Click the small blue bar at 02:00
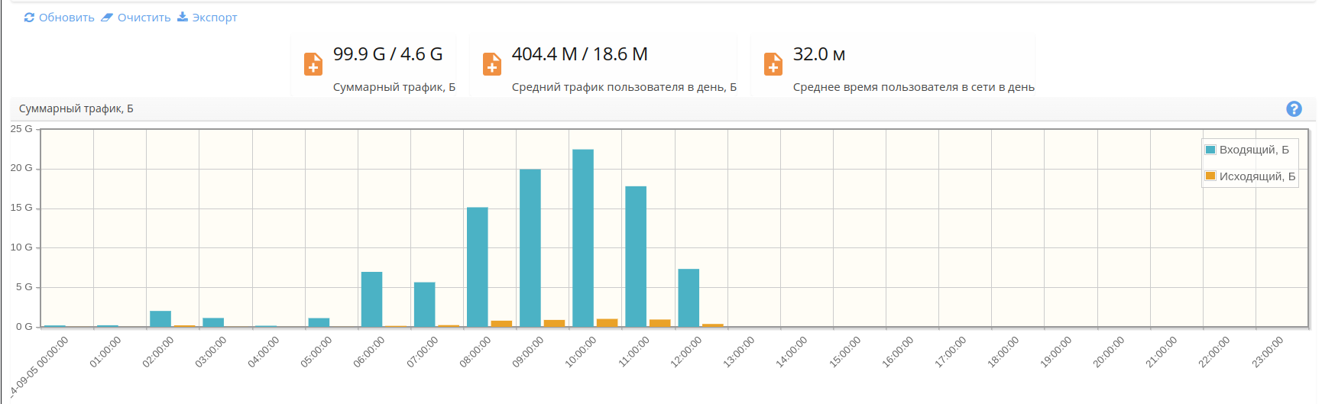Viewport: 1322px width, 404px height. pyautogui.click(x=160, y=319)
